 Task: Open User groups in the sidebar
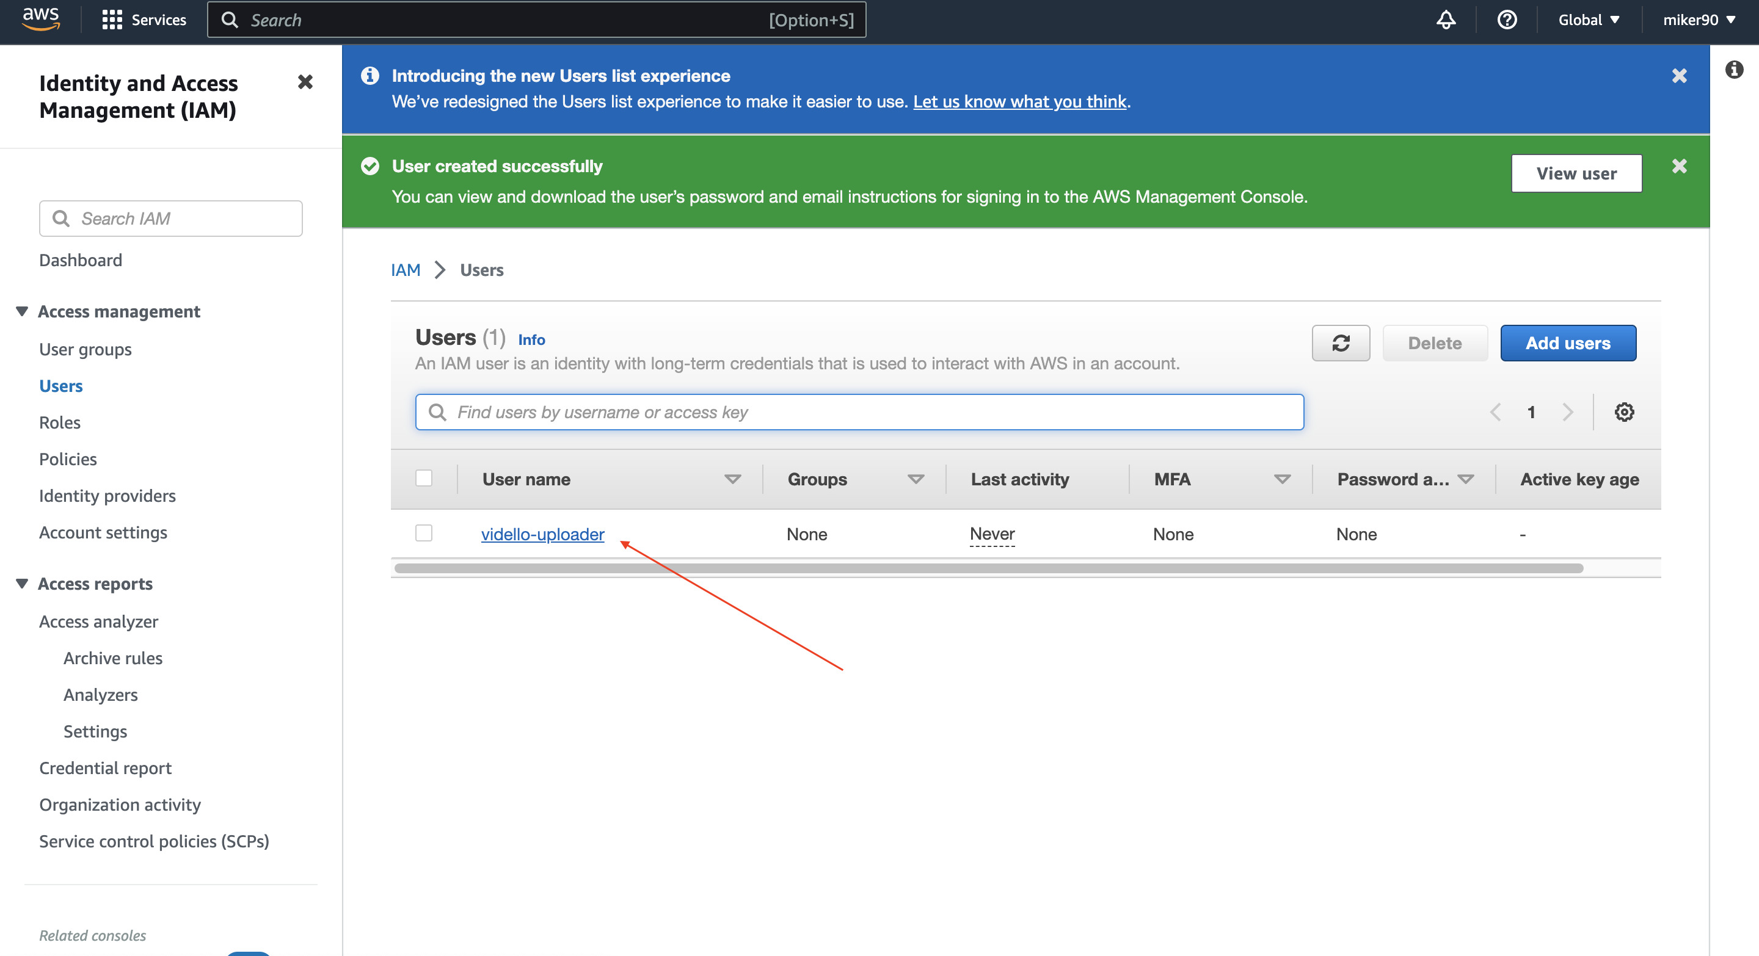(x=86, y=349)
